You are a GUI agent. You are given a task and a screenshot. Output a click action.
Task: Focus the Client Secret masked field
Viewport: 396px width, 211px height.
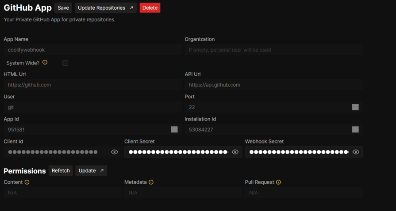pos(183,152)
